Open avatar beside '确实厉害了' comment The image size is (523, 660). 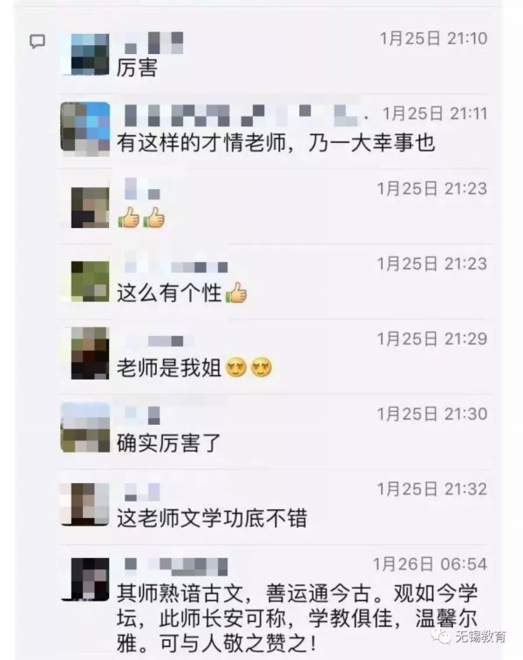[85, 428]
